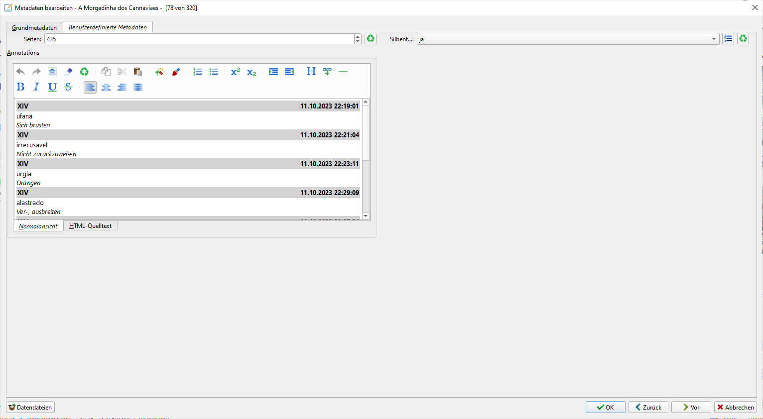Insert a bulleted list
The image size is (763, 419).
214,72
